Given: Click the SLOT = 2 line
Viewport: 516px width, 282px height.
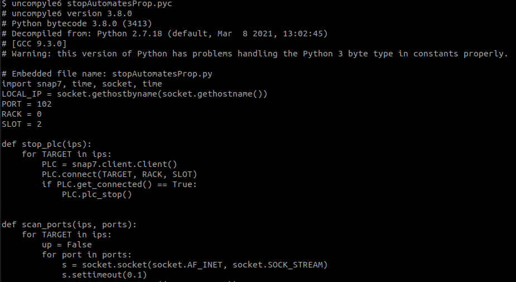Looking at the screenshot, I should coord(22,124).
